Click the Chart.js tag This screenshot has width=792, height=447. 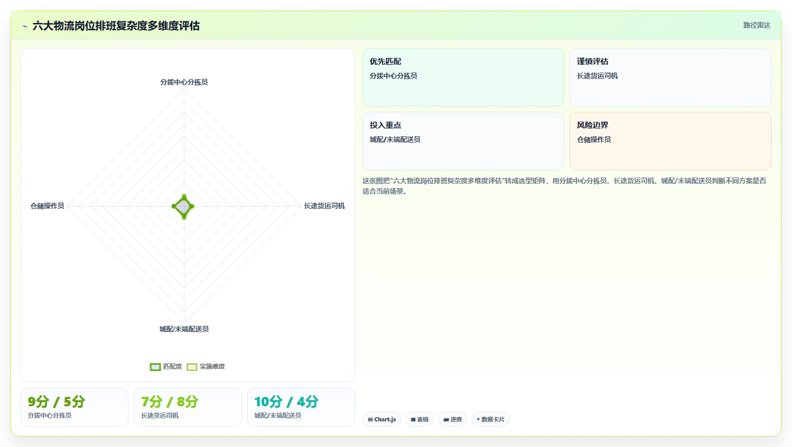pyautogui.click(x=382, y=419)
